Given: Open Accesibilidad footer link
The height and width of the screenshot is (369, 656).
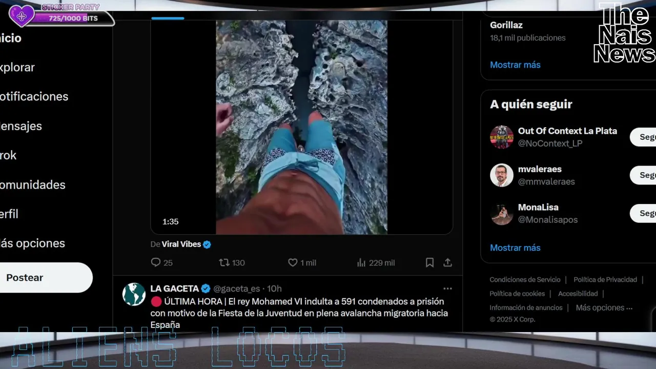Looking at the screenshot, I should [x=578, y=294].
